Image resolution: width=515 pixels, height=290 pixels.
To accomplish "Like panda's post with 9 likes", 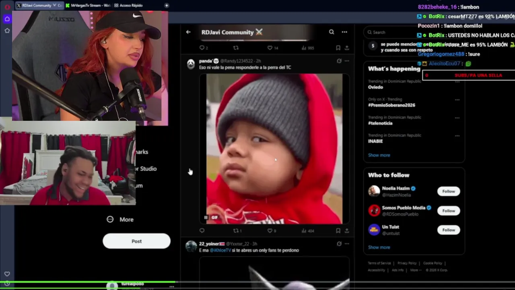I will pyautogui.click(x=272, y=231).
